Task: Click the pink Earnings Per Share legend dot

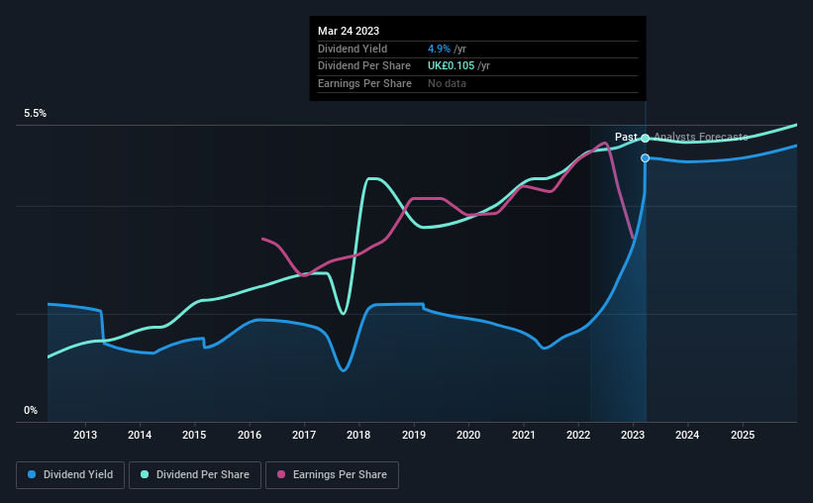Action: coord(281,474)
